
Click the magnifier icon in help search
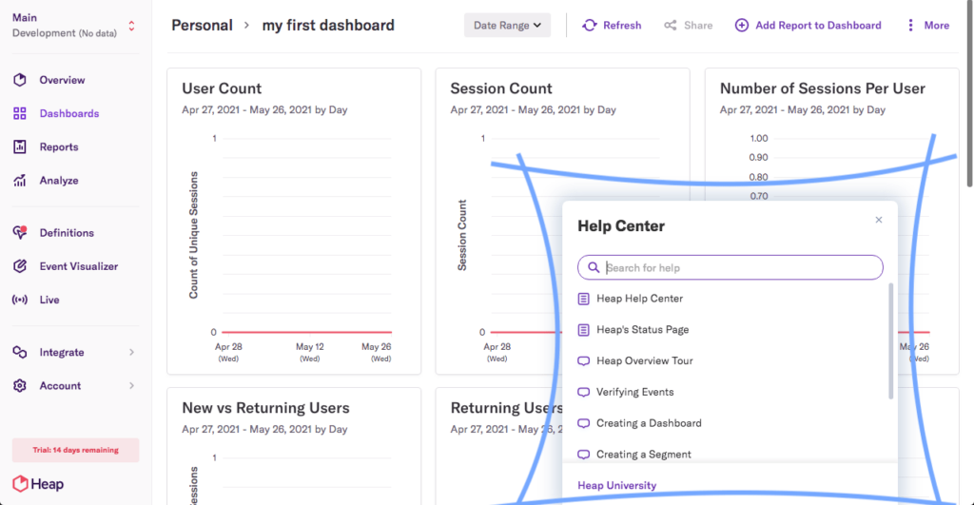(x=594, y=267)
